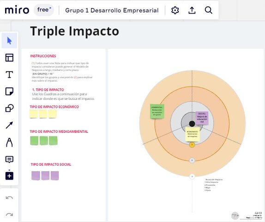Open board settings gear
The image size is (265, 222).
(175, 10)
